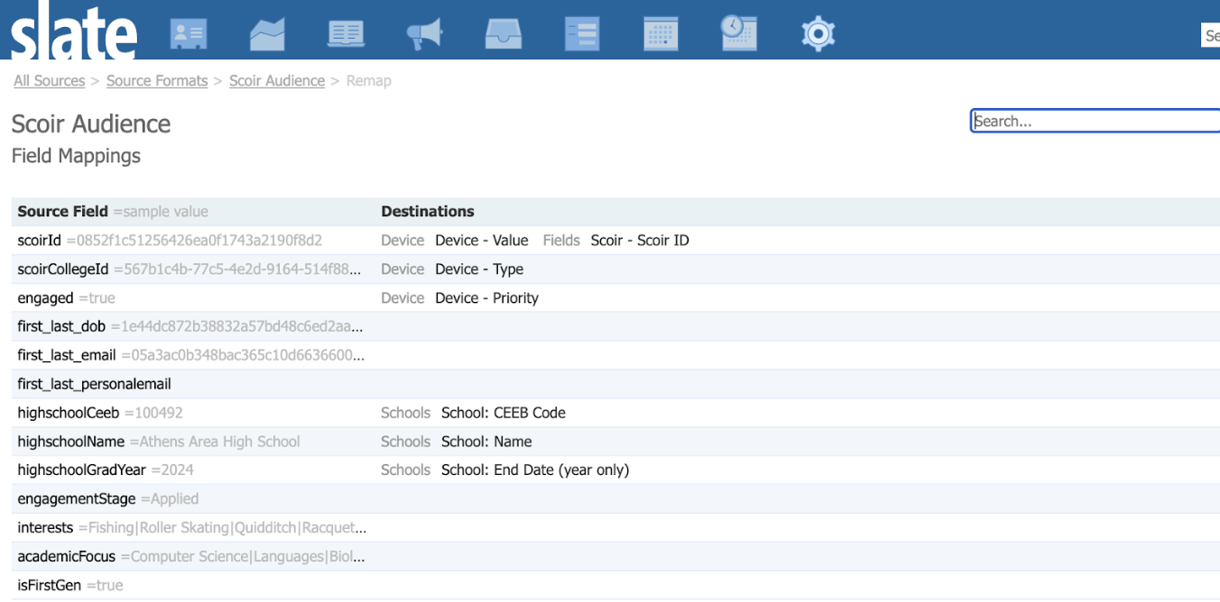The height and width of the screenshot is (602, 1220).
Task: Open the Records contact card icon
Action: tap(189, 34)
